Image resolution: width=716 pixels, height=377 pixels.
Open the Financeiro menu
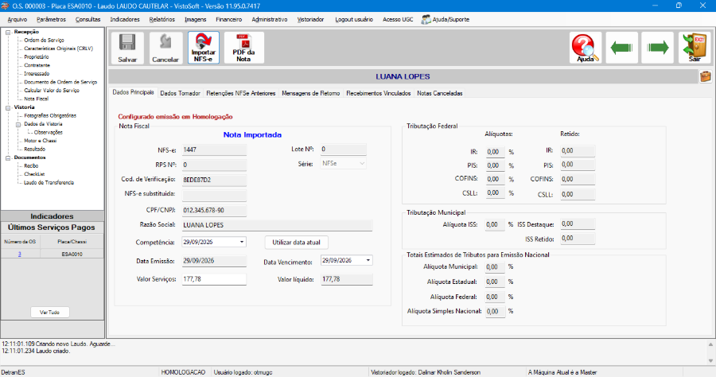(229, 20)
